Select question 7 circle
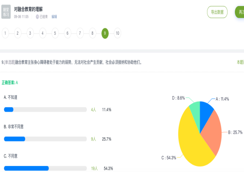244x172 pixels. (80, 33)
